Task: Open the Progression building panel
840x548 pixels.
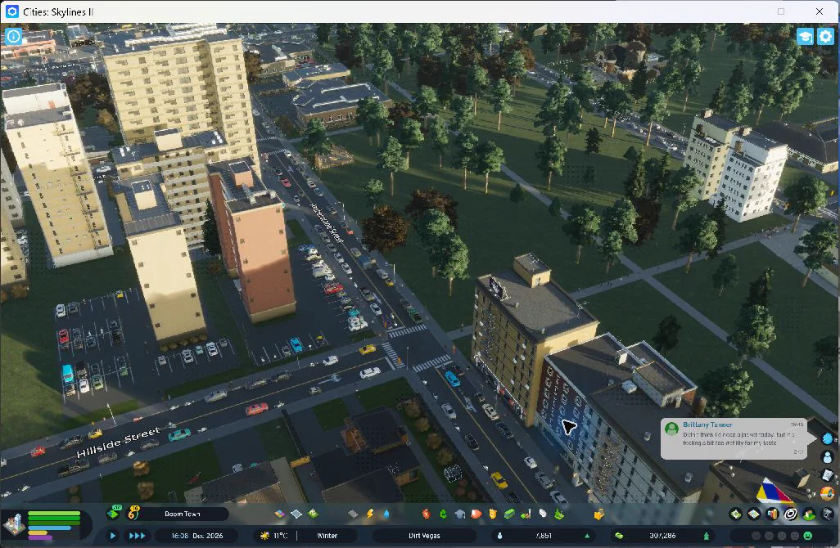Action: (809, 514)
